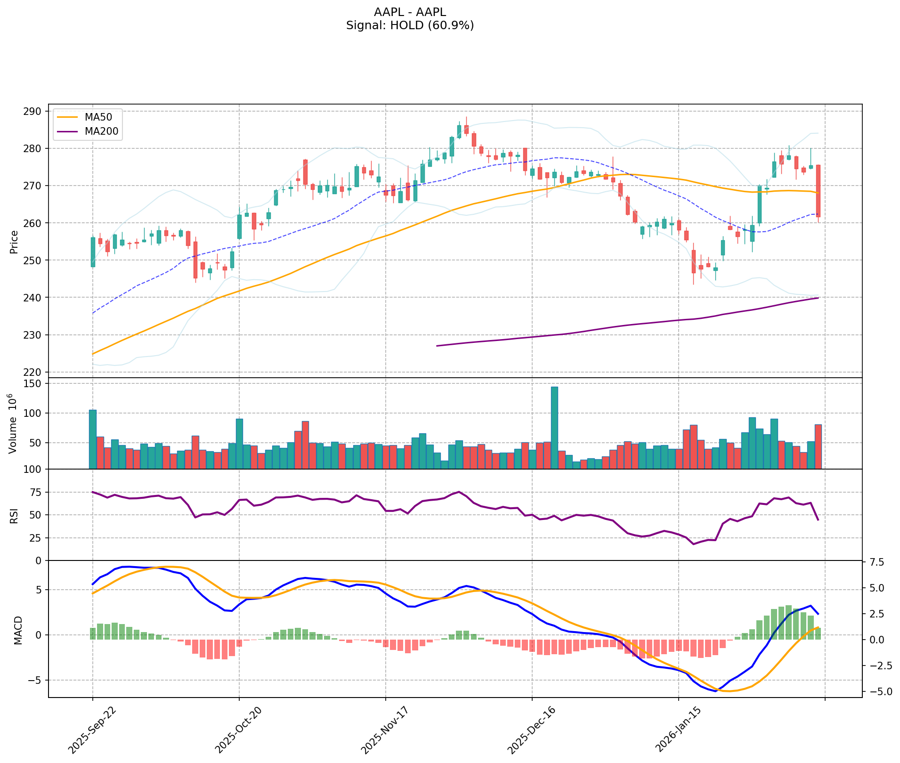
Task: Click the Signal: HOLD (60.9%) text
Action: coord(409,25)
